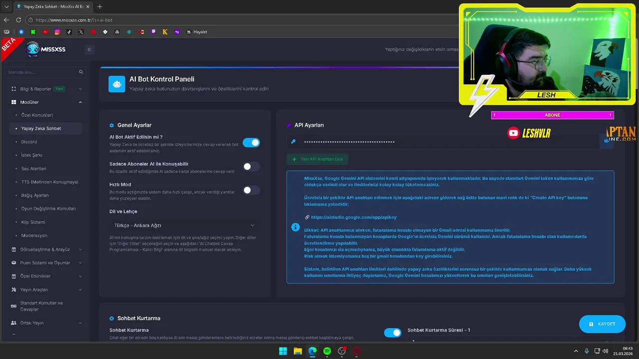The width and height of the screenshot is (639, 359).
Task: Click the robot icon next to AI Bot Kontrol Paneli
Action: [x=117, y=84]
